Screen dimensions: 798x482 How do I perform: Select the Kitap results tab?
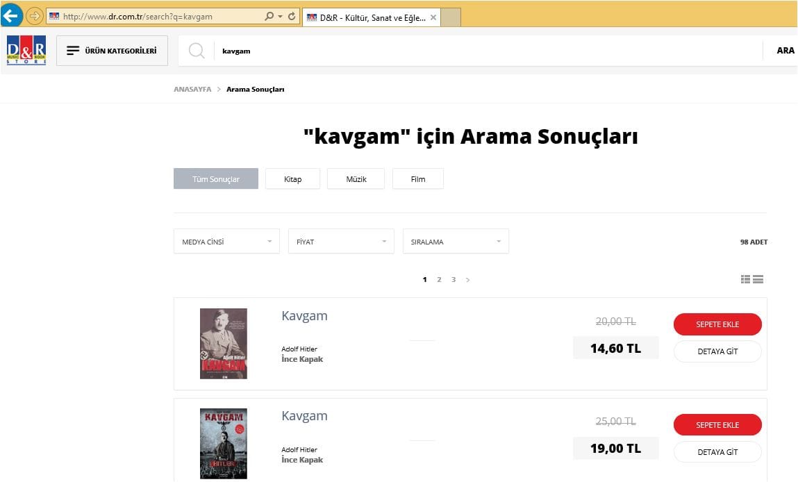[x=292, y=178]
